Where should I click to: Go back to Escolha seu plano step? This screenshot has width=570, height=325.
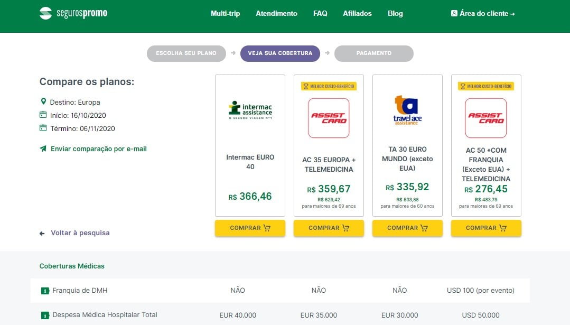click(x=186, y=53)
